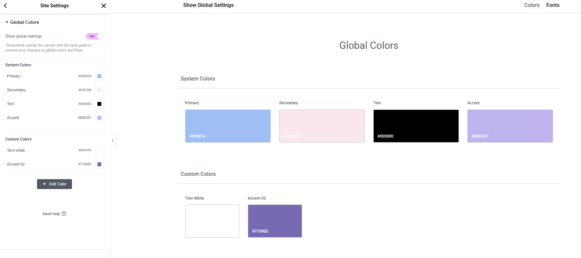581x258 pixels.
Task: Switch to the Fonts tab
Action: pos(553,5)
